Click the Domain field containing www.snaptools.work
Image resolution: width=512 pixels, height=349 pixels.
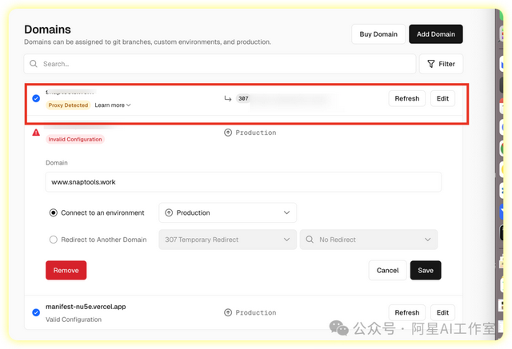point(243,182)
